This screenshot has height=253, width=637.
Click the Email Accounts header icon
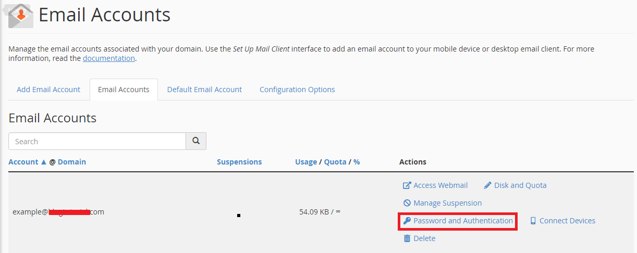point(21,15)
